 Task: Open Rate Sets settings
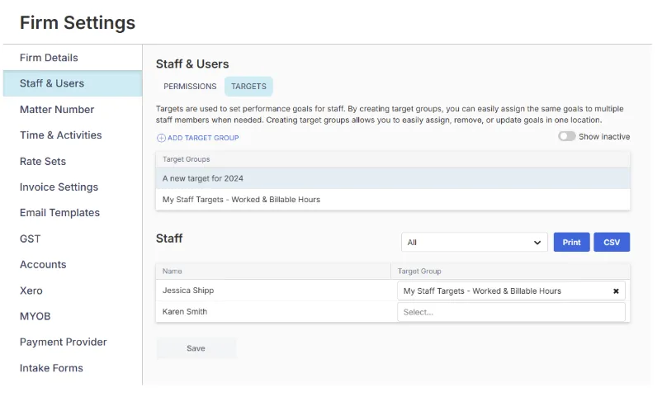73,161
